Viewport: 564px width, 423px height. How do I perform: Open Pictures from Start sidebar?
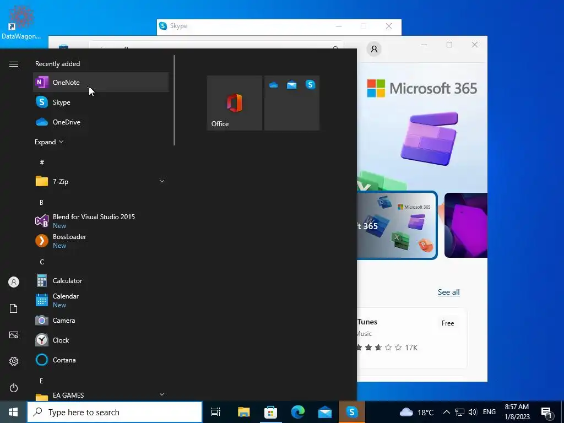pos(14,335)
